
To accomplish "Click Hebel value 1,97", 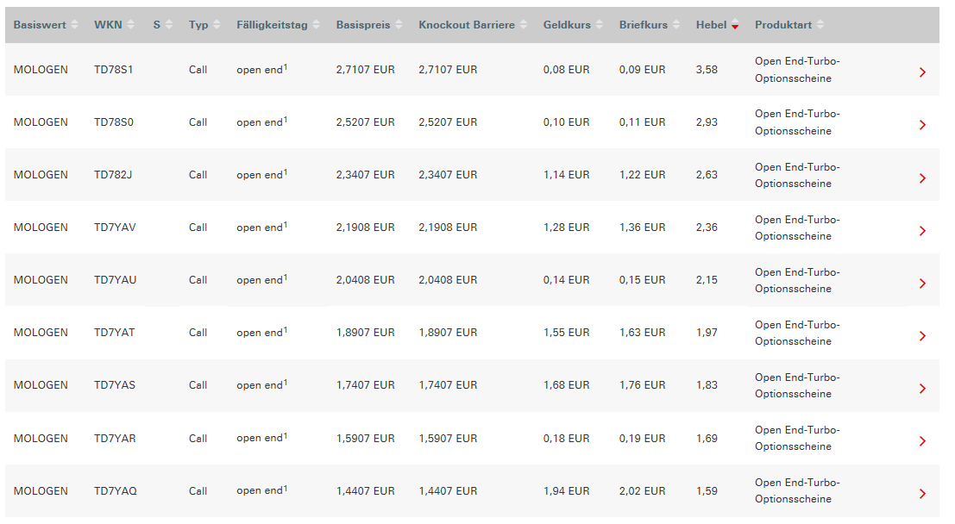I will pyautogui.click(x=707, y=333).
